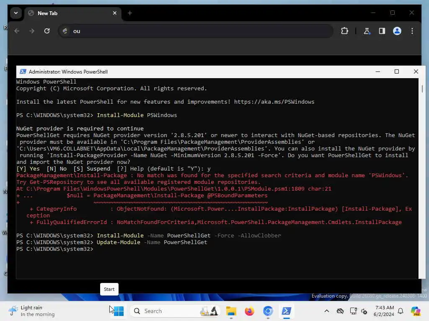Open Firefox from the taskbar
The width and height of the screenshot is (429, 321).
click(250, 311)
